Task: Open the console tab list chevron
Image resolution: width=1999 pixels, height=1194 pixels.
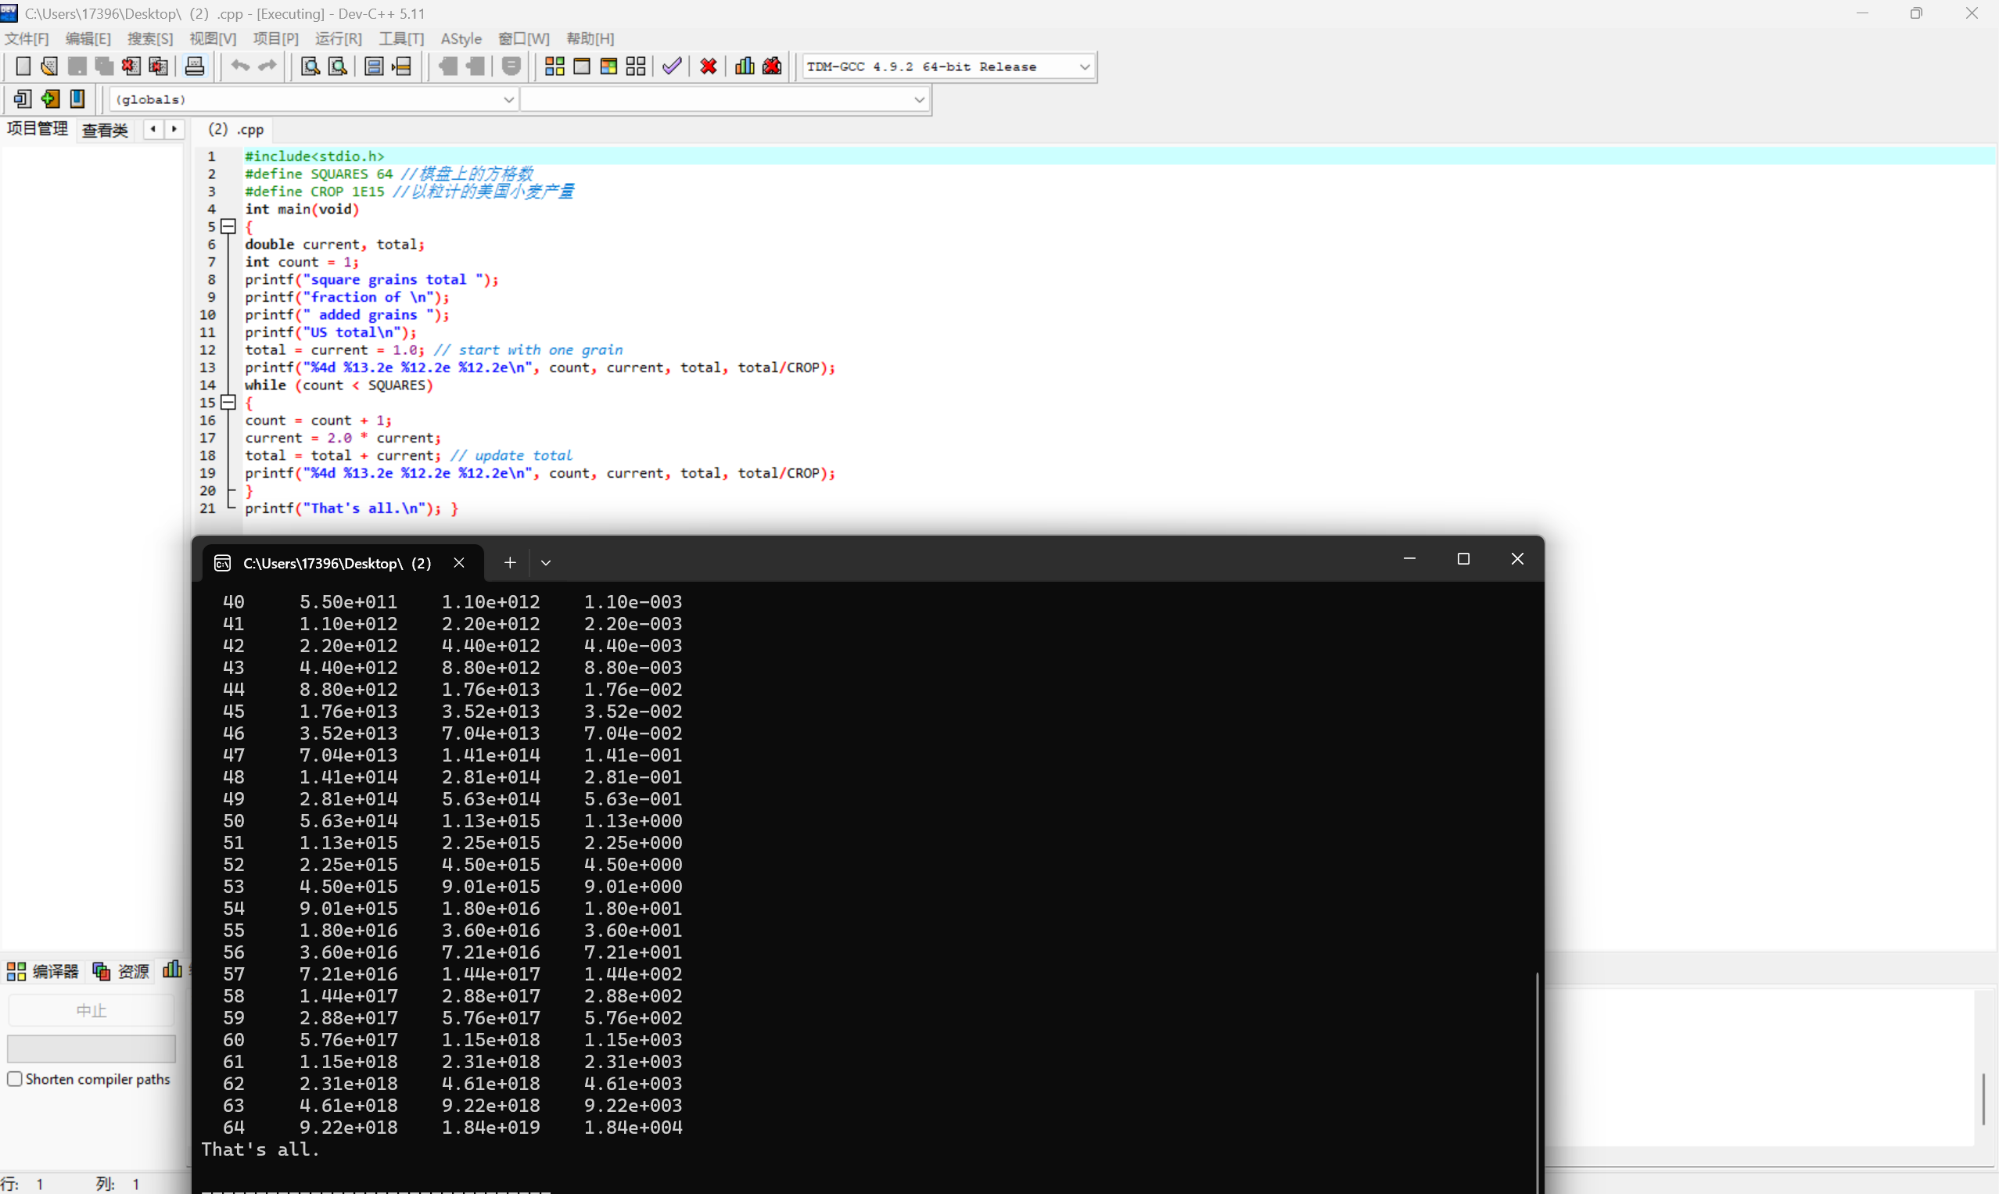Action: click(546, 563)
